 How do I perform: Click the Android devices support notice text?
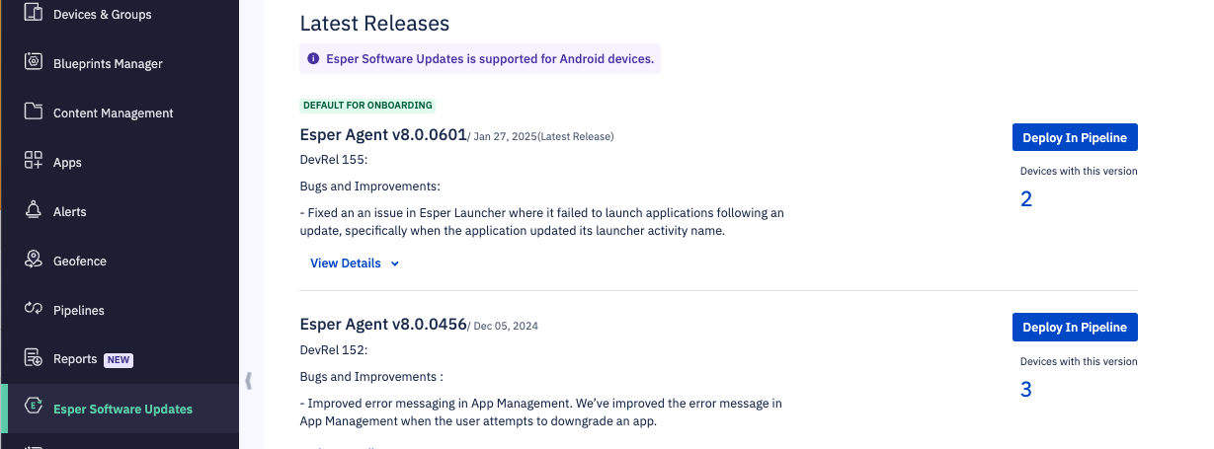click(x=490, y=59)
